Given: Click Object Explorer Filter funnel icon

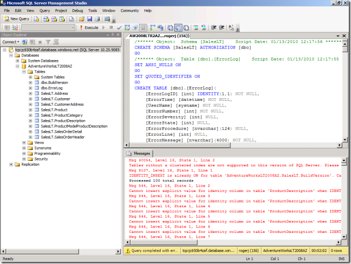Looking at the screenshot, I should point(48,42).
